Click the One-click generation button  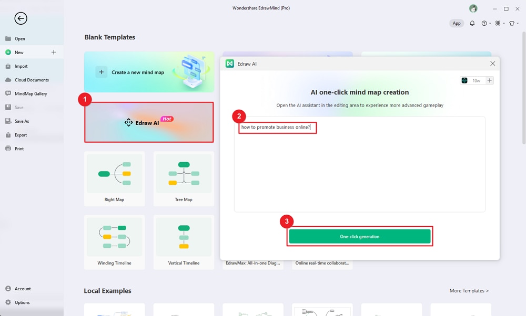pos(360,236)
